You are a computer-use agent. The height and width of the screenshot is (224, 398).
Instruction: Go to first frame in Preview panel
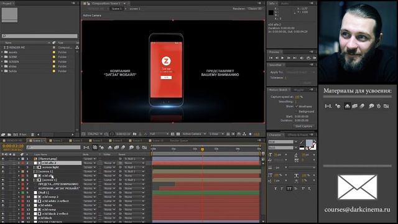pos(271,58)
